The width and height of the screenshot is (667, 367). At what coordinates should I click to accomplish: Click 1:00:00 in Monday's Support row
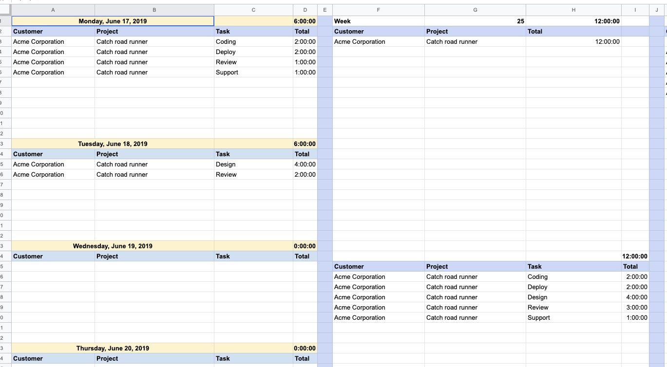click(305, 73)
